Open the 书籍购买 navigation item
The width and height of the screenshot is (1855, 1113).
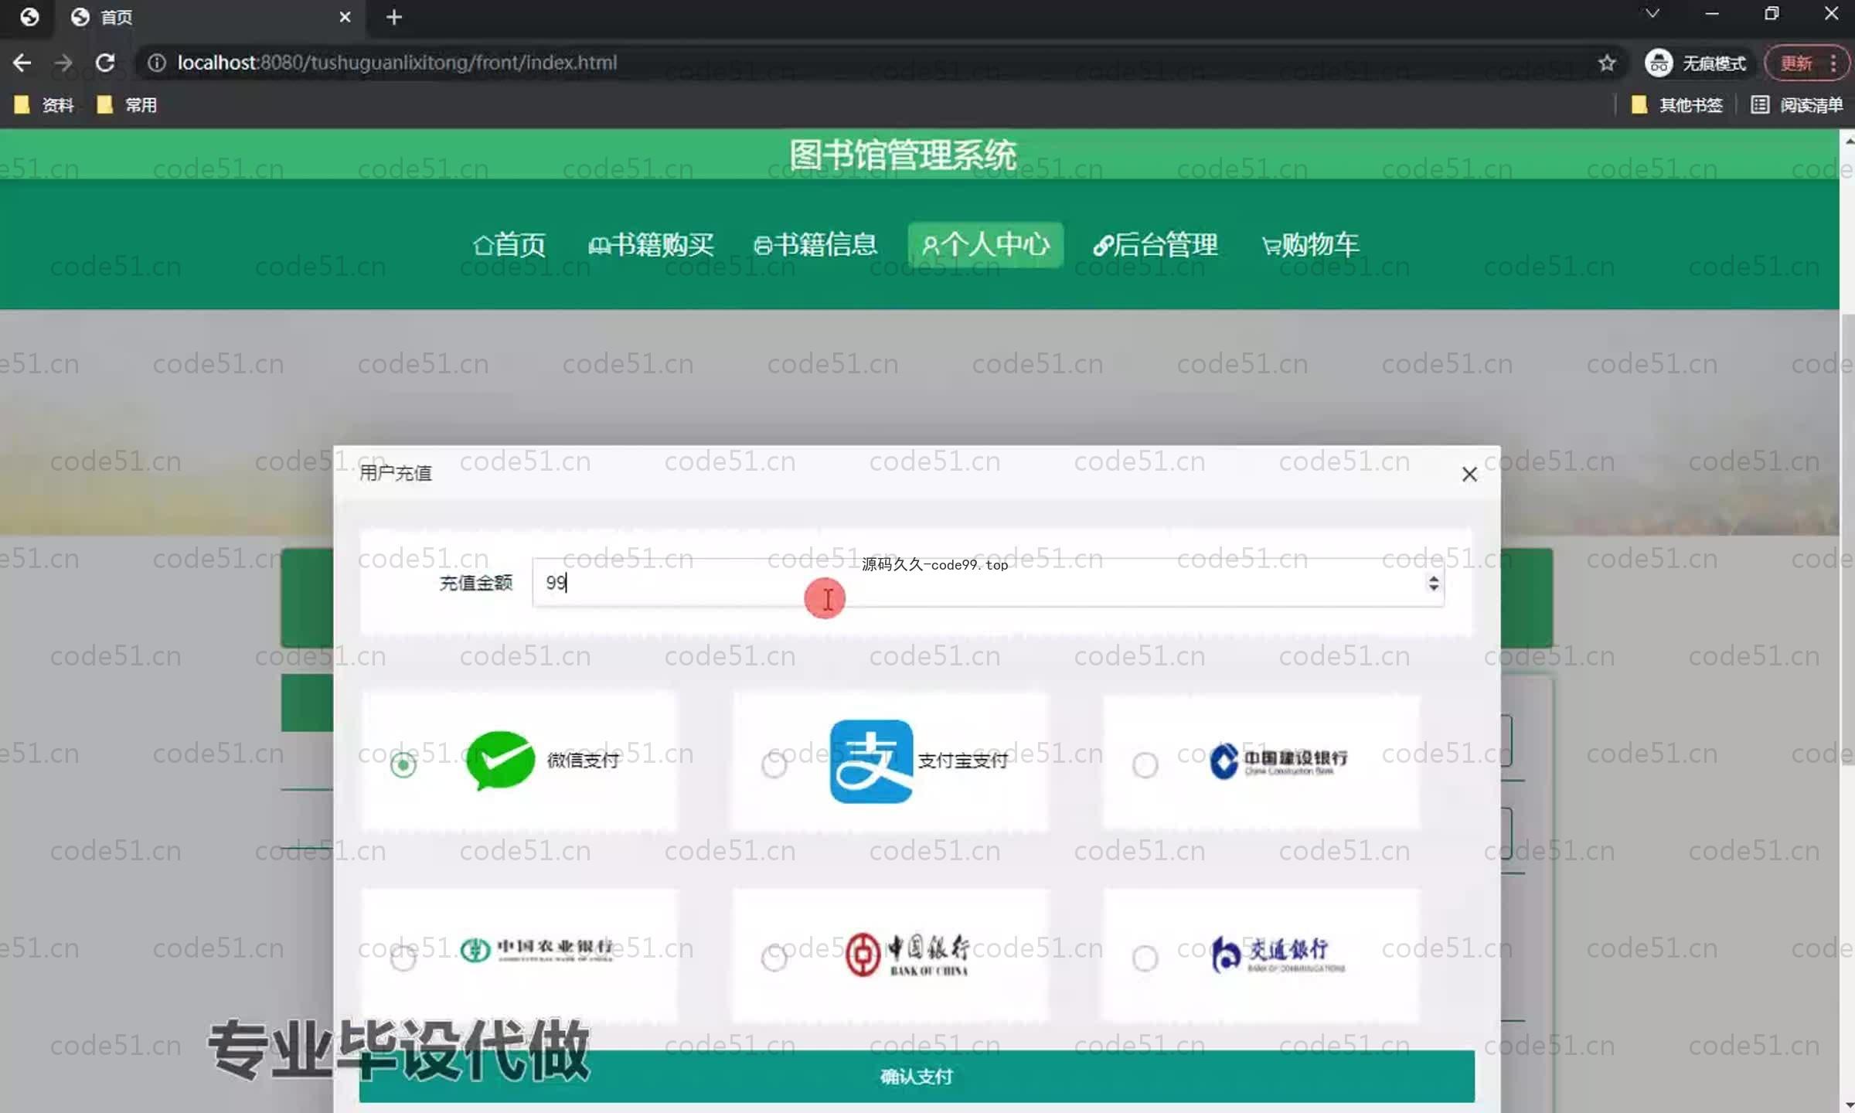(651, 245)
